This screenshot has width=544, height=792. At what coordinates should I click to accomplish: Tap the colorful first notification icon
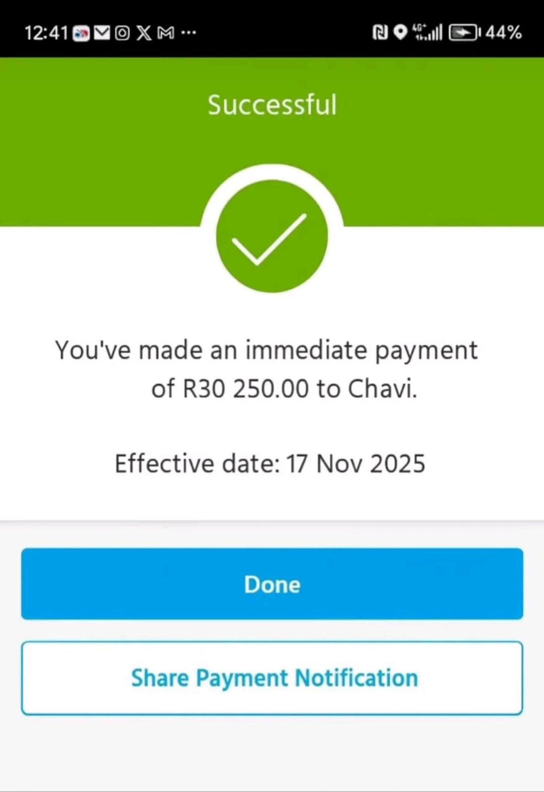coord(81,34)
